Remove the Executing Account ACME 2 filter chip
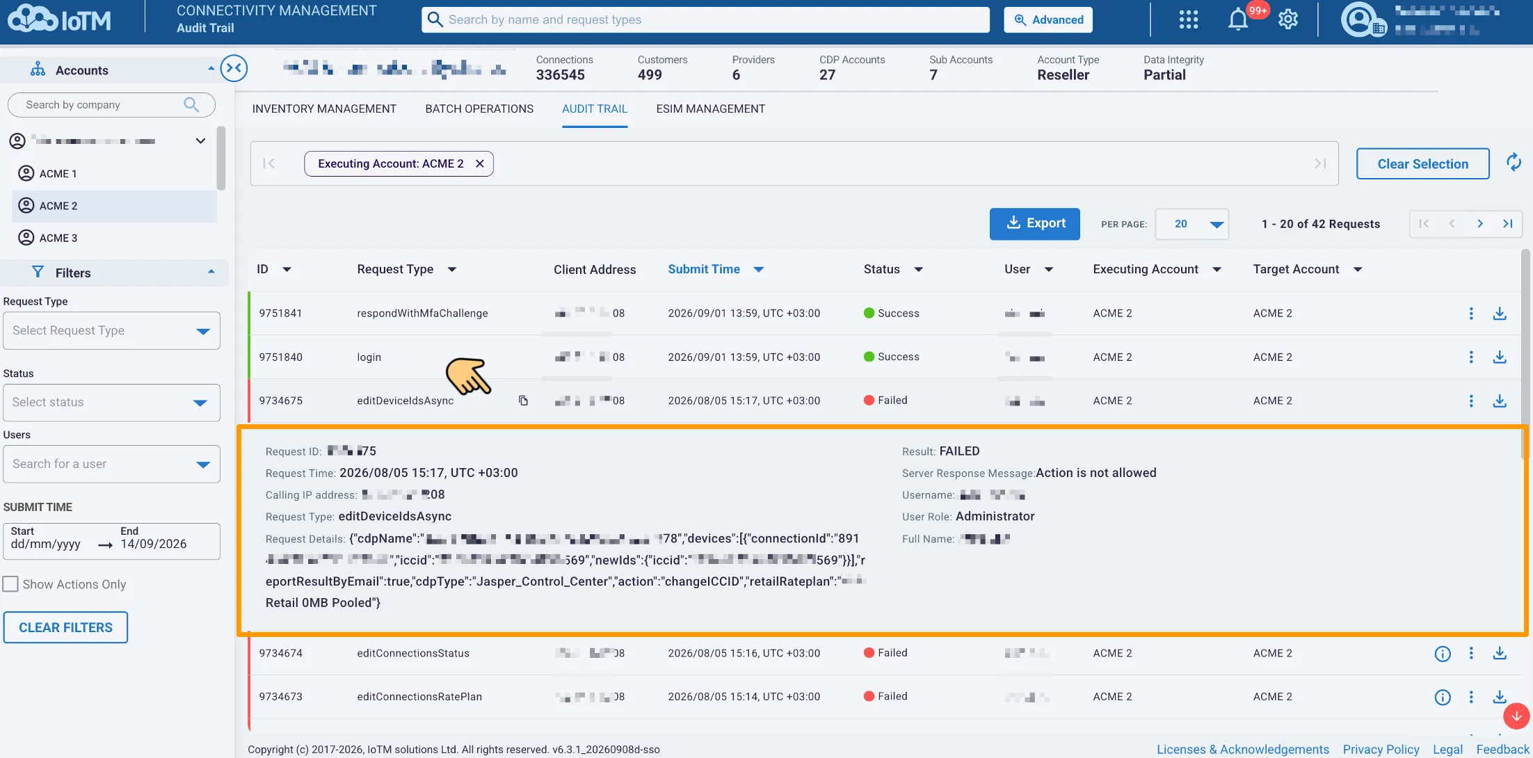 click(x=480, y=163)
